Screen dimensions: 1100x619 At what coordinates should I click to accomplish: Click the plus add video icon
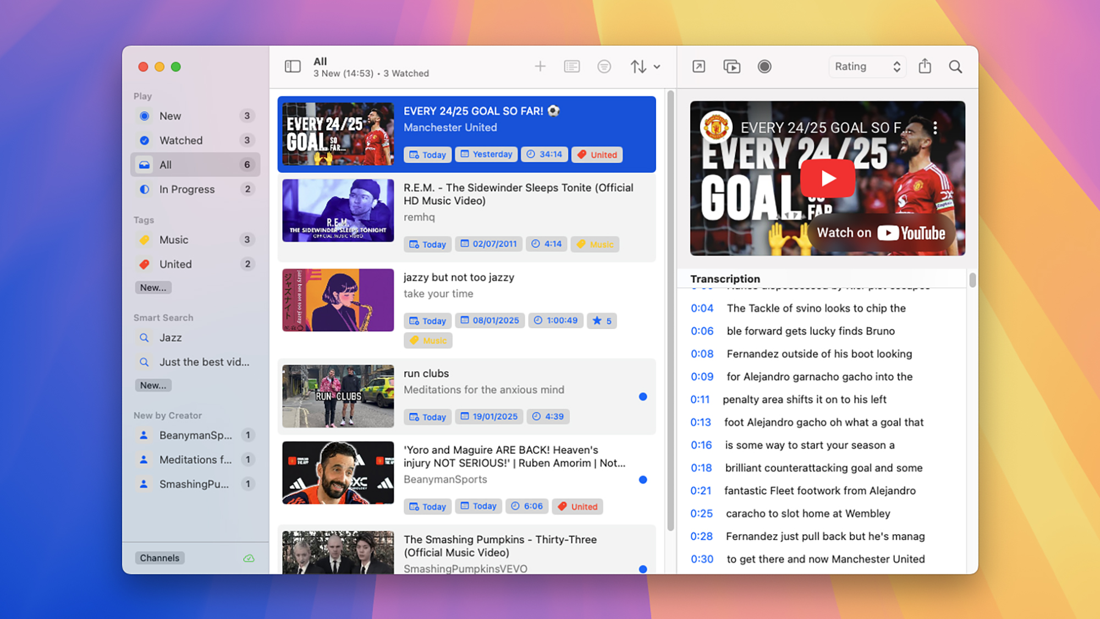point(540,67)
